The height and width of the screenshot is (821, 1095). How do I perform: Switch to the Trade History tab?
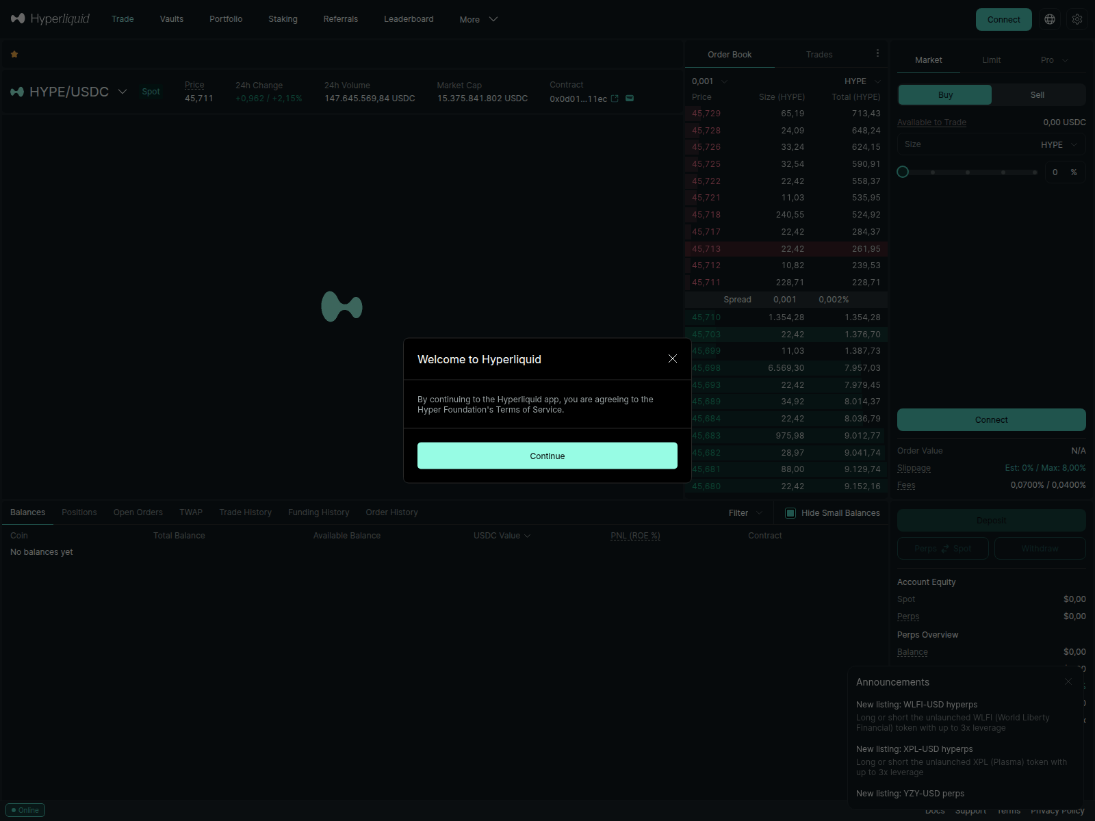[246, 512]
